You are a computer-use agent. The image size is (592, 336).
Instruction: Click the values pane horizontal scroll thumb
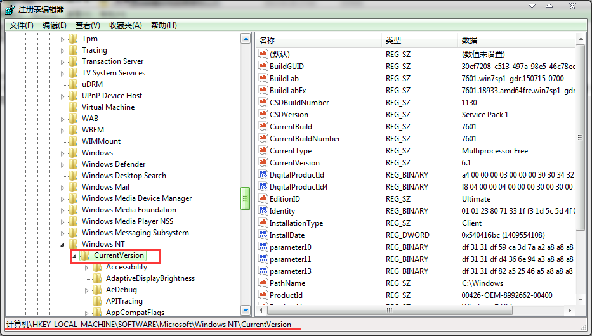coord(390,311)
